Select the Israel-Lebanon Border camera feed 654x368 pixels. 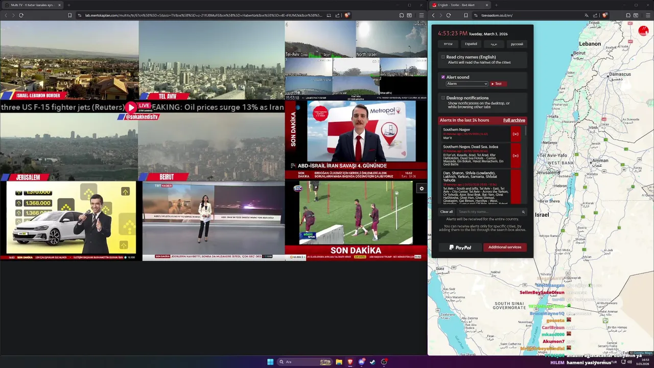coord(69,60)
